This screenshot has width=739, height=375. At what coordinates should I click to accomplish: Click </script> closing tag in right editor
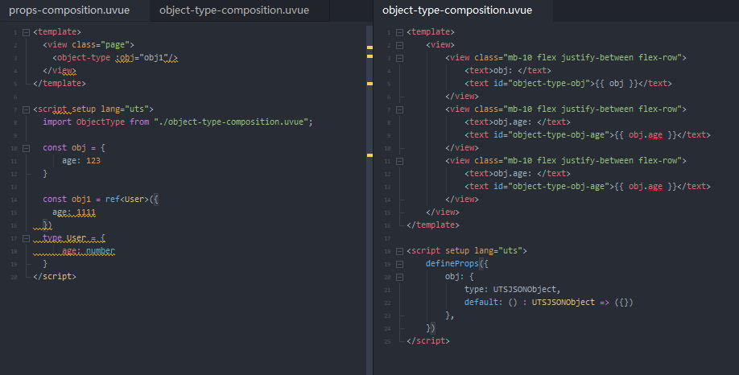[x=428, y=341]
